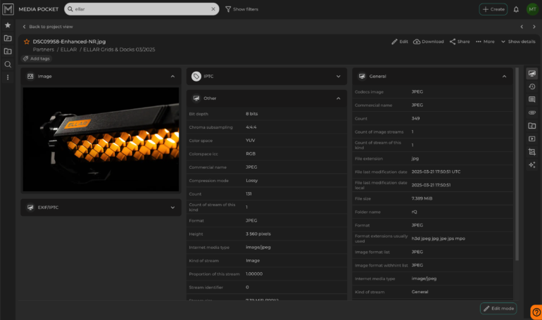
Task: Open the crop tool icon in right sidebar
Action: [532, 151]
